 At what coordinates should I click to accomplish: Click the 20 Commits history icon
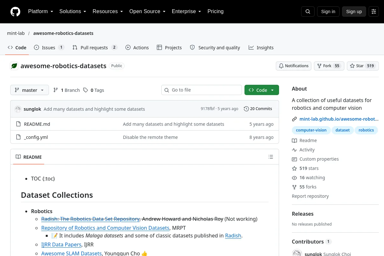(246, 109)
